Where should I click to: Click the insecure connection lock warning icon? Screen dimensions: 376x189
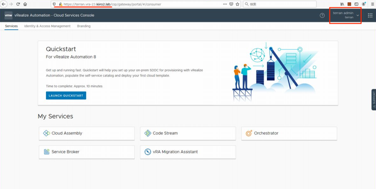(61, 4)
